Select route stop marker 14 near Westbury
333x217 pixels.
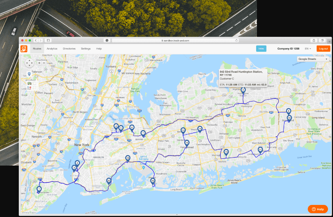click(200, 129)
